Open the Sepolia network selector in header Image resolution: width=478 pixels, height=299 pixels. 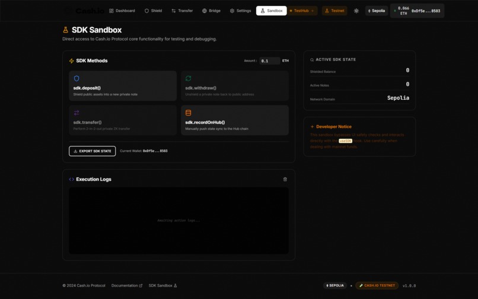coord(377,11)
